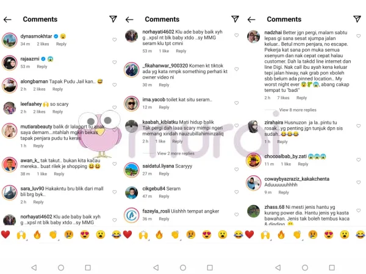Open the rajaazmi username profile link
This screenshot has width=366, height=274.
[x=30, y=59]
